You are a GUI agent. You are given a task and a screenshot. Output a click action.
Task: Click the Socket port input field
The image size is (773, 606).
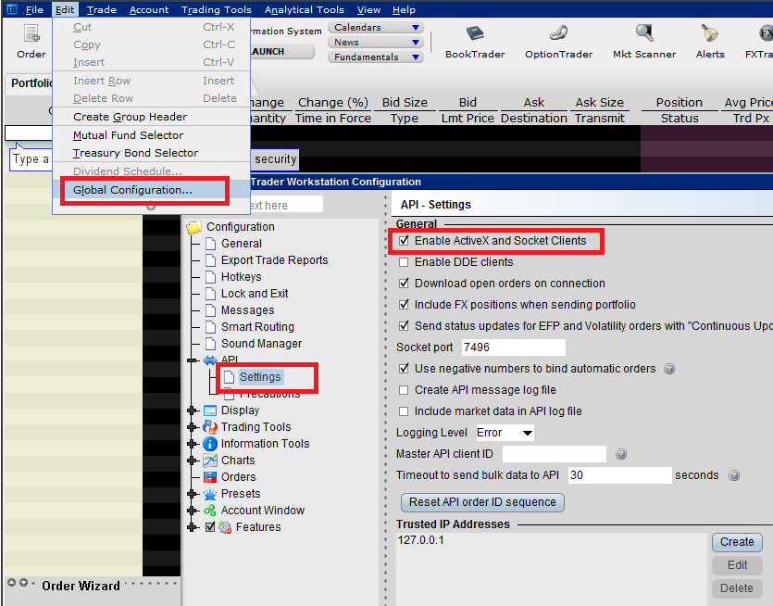513,347
